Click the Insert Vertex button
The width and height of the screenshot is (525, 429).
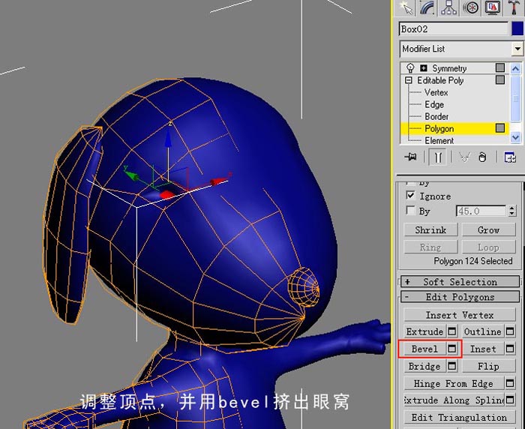pyautogui.click(x=459, y=315)
